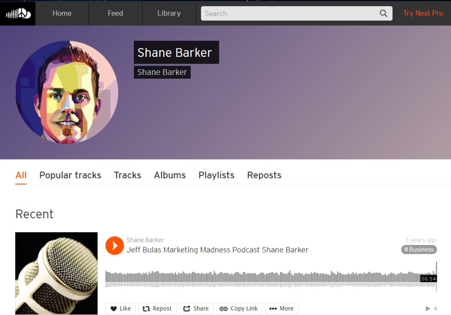Screen dimensions: 451x315
Task: Focus the Search input field
Action: click(296, 13)
